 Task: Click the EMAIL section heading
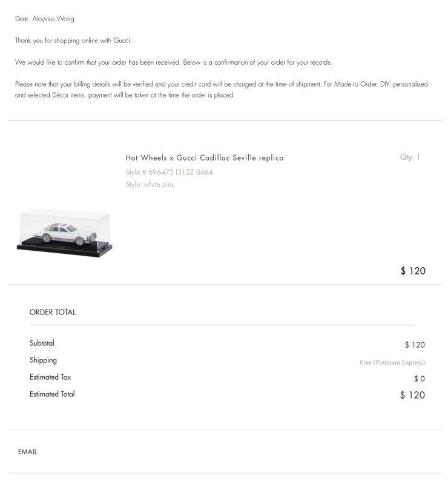click(27, 451)
